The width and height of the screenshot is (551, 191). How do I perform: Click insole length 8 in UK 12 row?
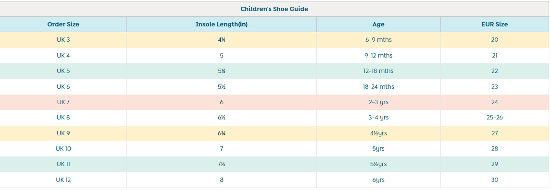pyautogui.click(x=221, y=180)
